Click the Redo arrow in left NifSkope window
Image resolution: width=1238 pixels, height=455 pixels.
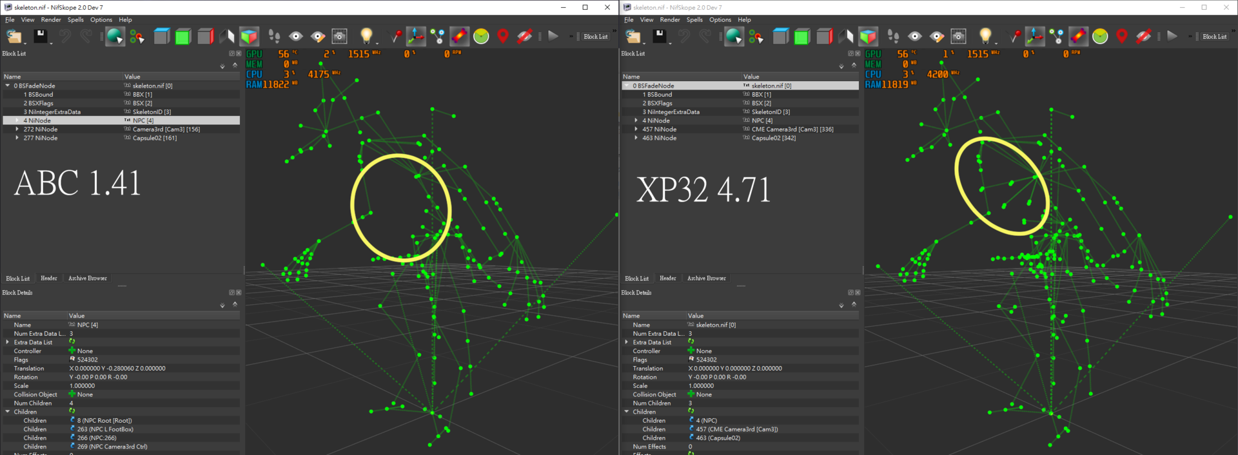point(86,37)
